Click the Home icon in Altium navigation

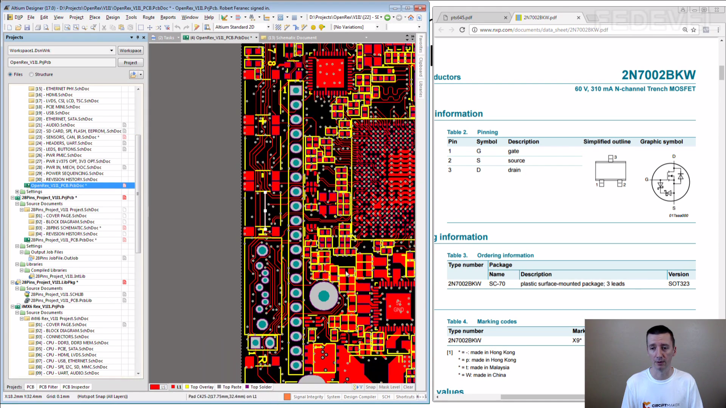(411, 17)
